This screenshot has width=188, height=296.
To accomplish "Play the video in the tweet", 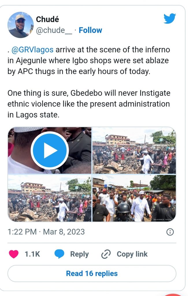I will tap(49, 150).
